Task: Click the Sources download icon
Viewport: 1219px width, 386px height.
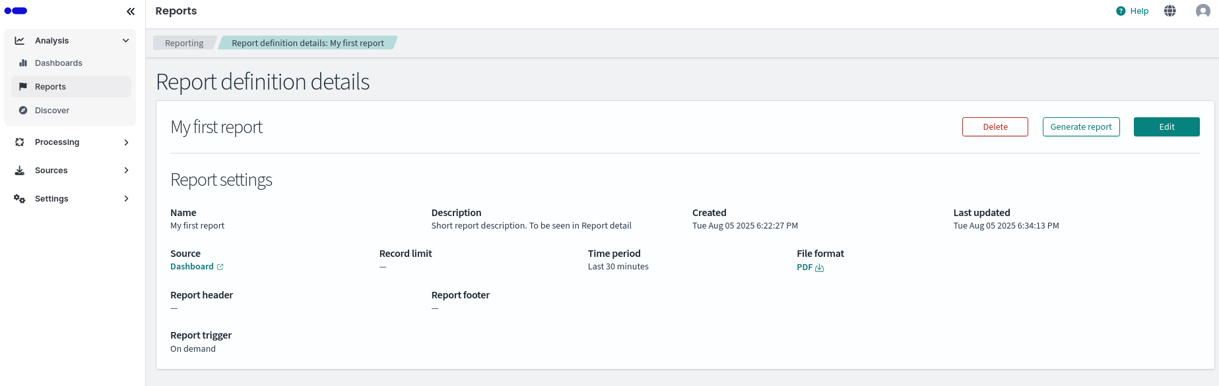Action: click(20, 171)
